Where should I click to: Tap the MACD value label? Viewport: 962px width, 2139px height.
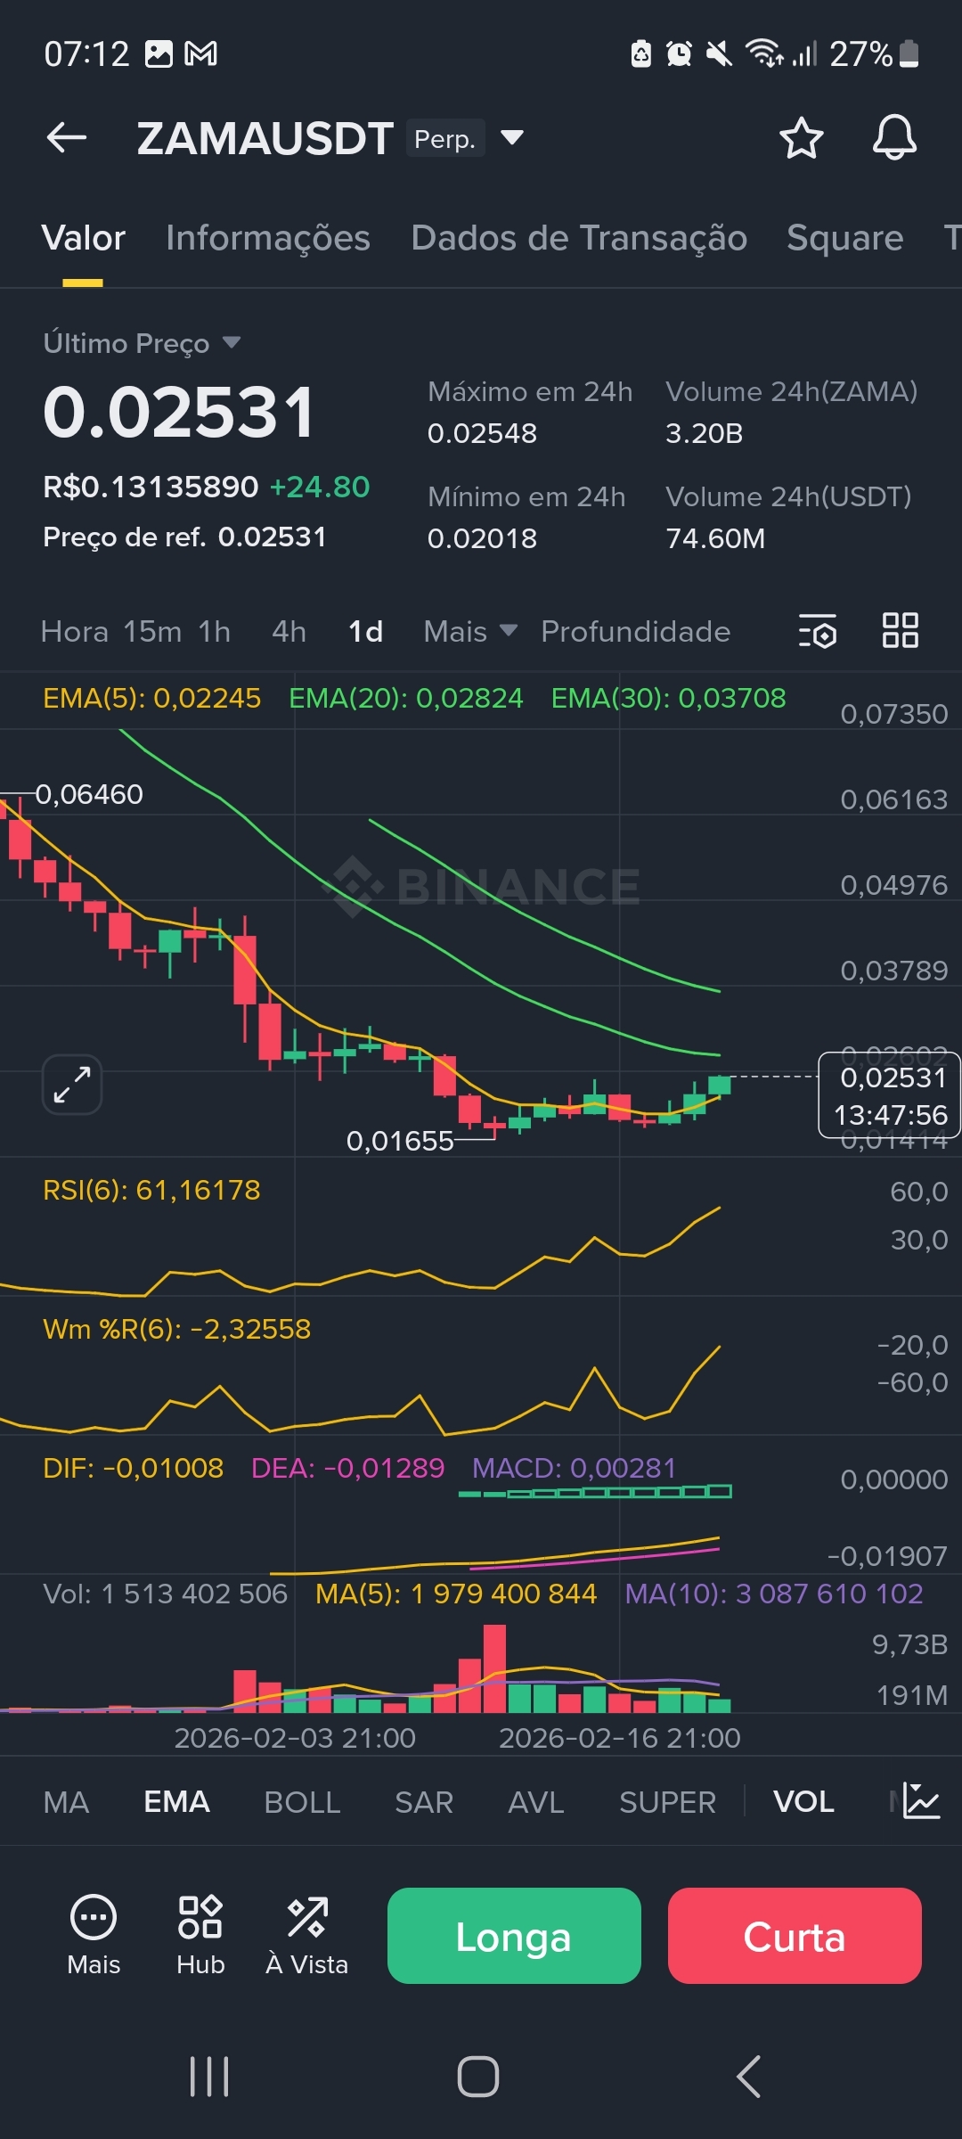coord(574,1468)
